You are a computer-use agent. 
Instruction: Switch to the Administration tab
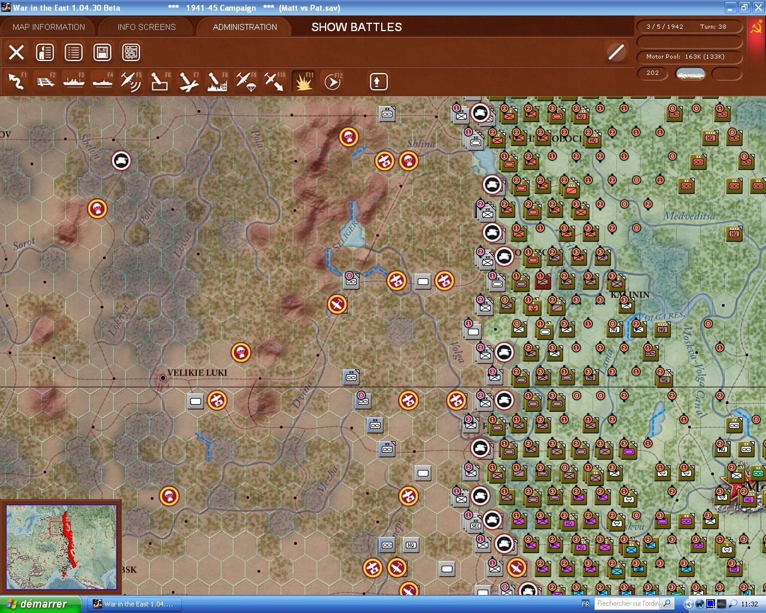pos(245,27)
